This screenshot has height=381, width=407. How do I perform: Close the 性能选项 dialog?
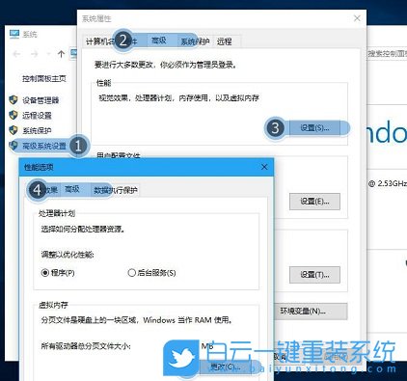click(264, 167)
